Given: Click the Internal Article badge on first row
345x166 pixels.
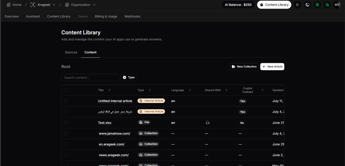Looking at the screenshot, I should point(151,101).
